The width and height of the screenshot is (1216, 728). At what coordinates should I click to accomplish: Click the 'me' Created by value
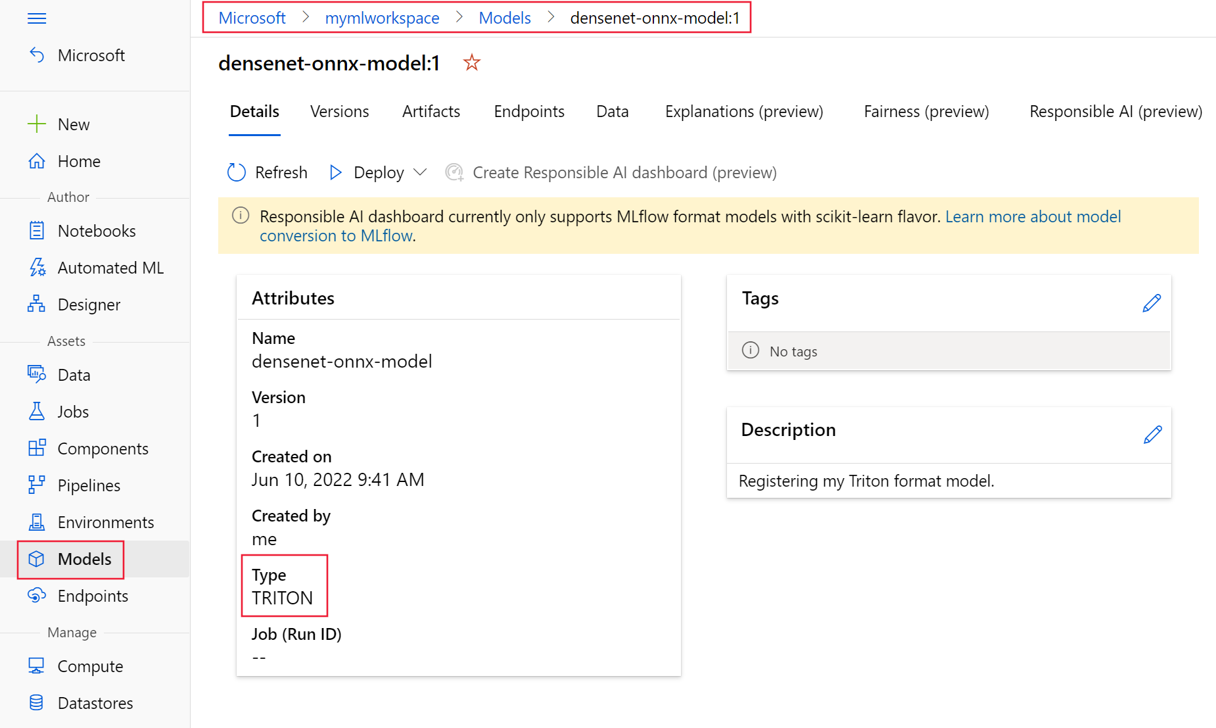264,539
